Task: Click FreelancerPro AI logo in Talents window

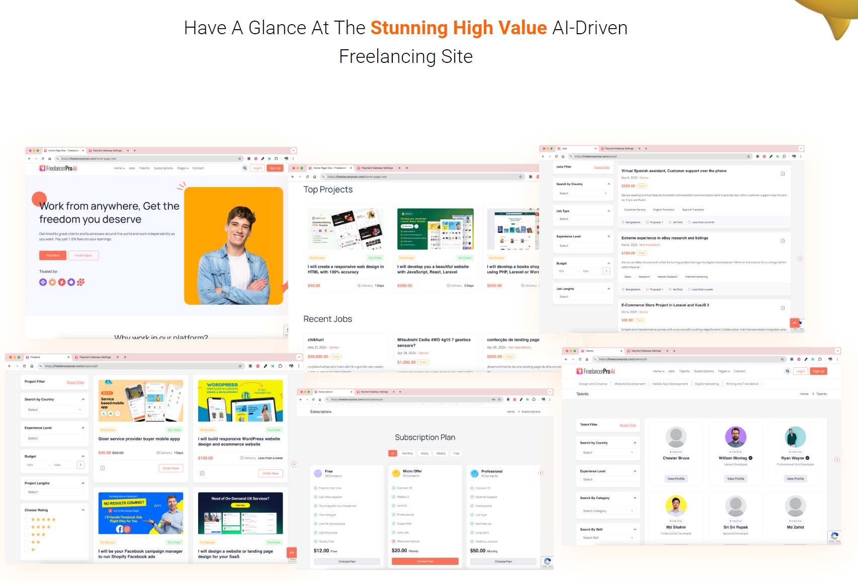Action: (x=595, y=371)
